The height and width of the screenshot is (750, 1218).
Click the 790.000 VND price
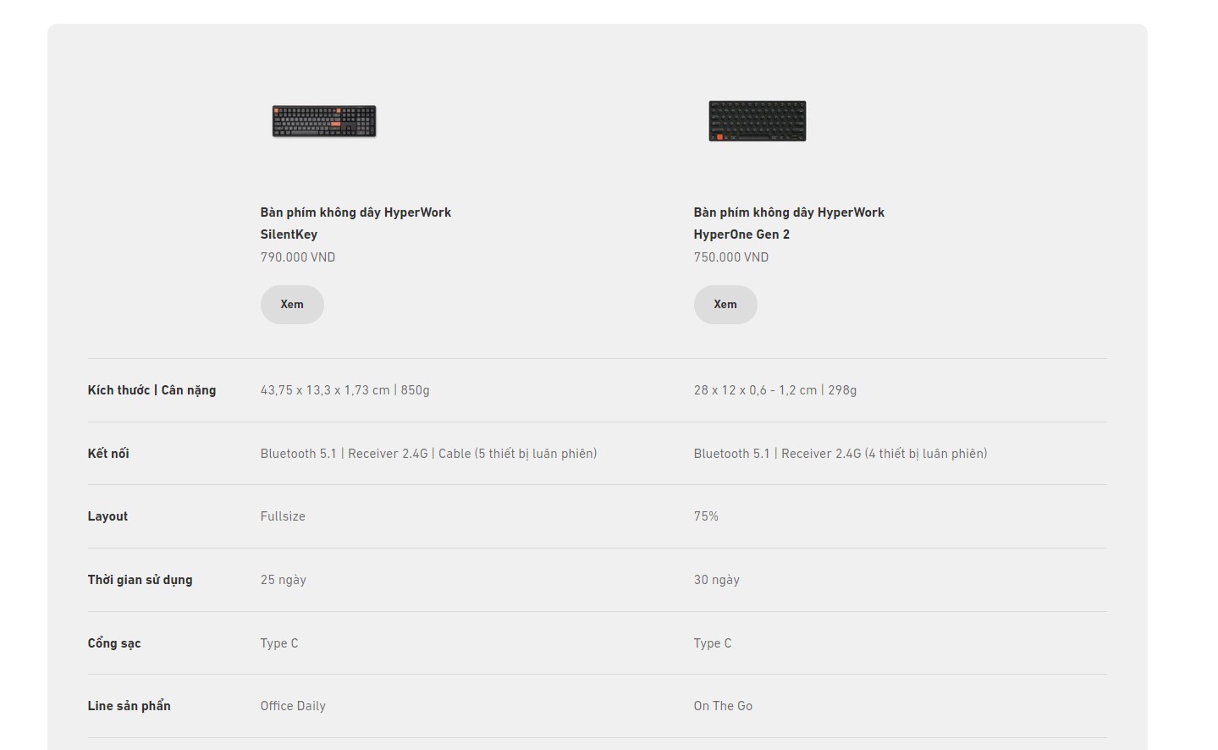coord(298,257)
